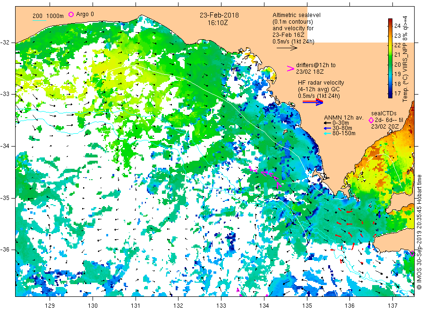Viewport: 425px width, 312px height.
Task: Click the blue 30-80m ANMN arrow symbol
Action: (327, 128)
